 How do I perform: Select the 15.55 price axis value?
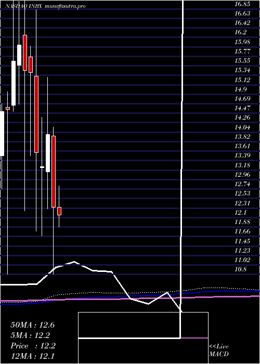[242, 61]
